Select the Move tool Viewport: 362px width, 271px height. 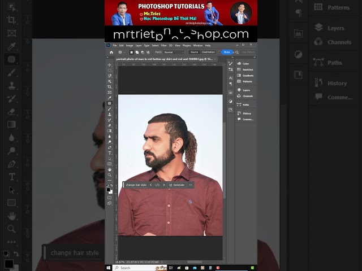(x=110, y=65)
